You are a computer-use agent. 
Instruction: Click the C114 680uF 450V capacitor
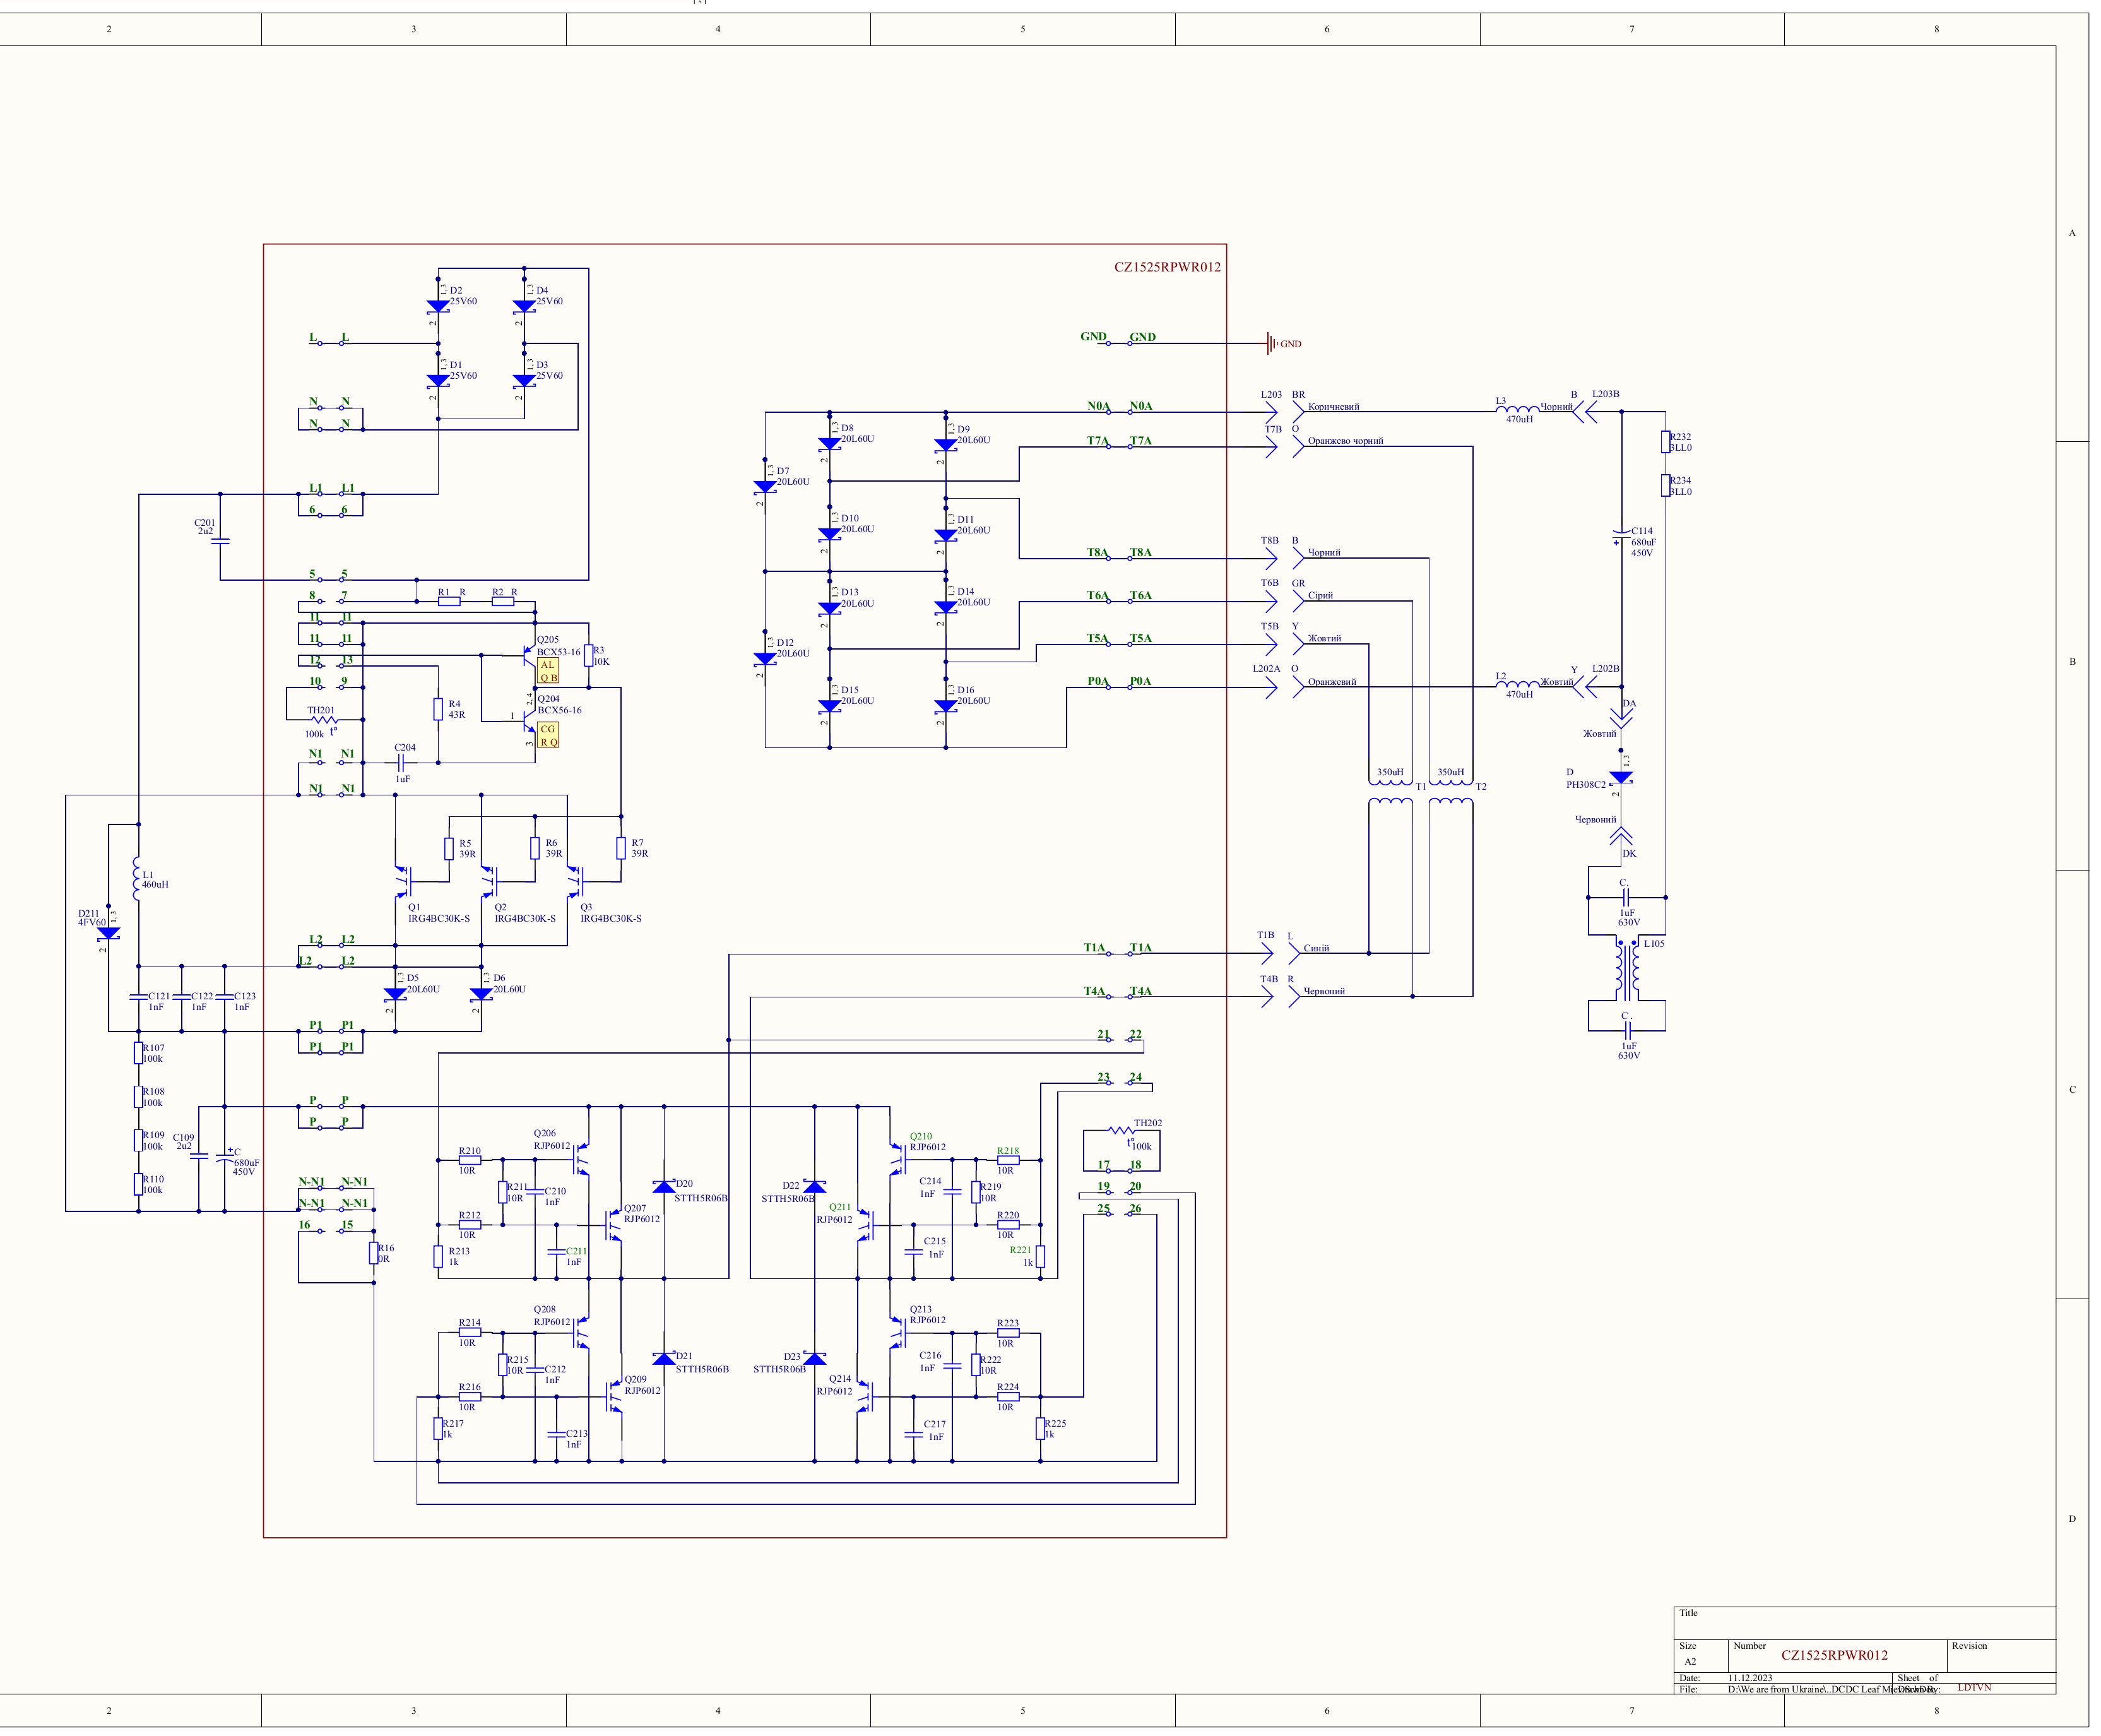point(1621,535)
